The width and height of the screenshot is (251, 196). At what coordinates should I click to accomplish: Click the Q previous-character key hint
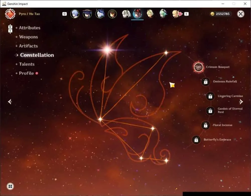pos(65,14)
